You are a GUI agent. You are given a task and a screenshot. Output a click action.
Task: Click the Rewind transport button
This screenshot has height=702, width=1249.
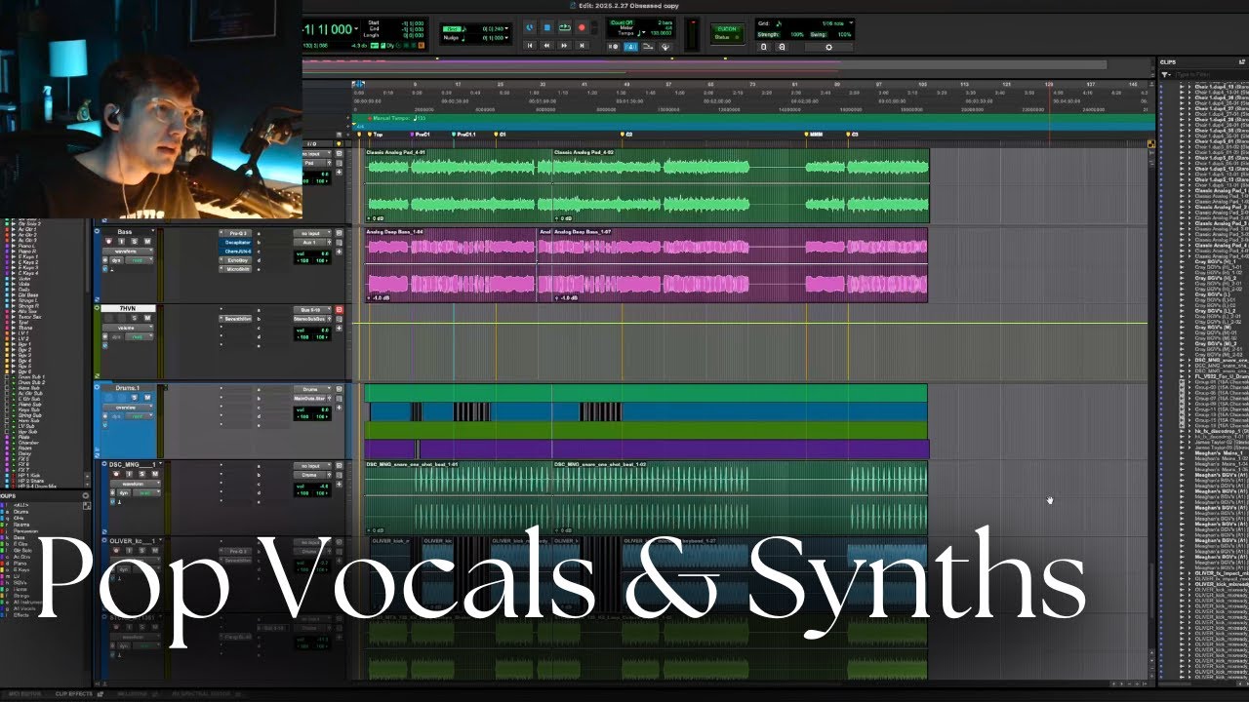[546, 45]
